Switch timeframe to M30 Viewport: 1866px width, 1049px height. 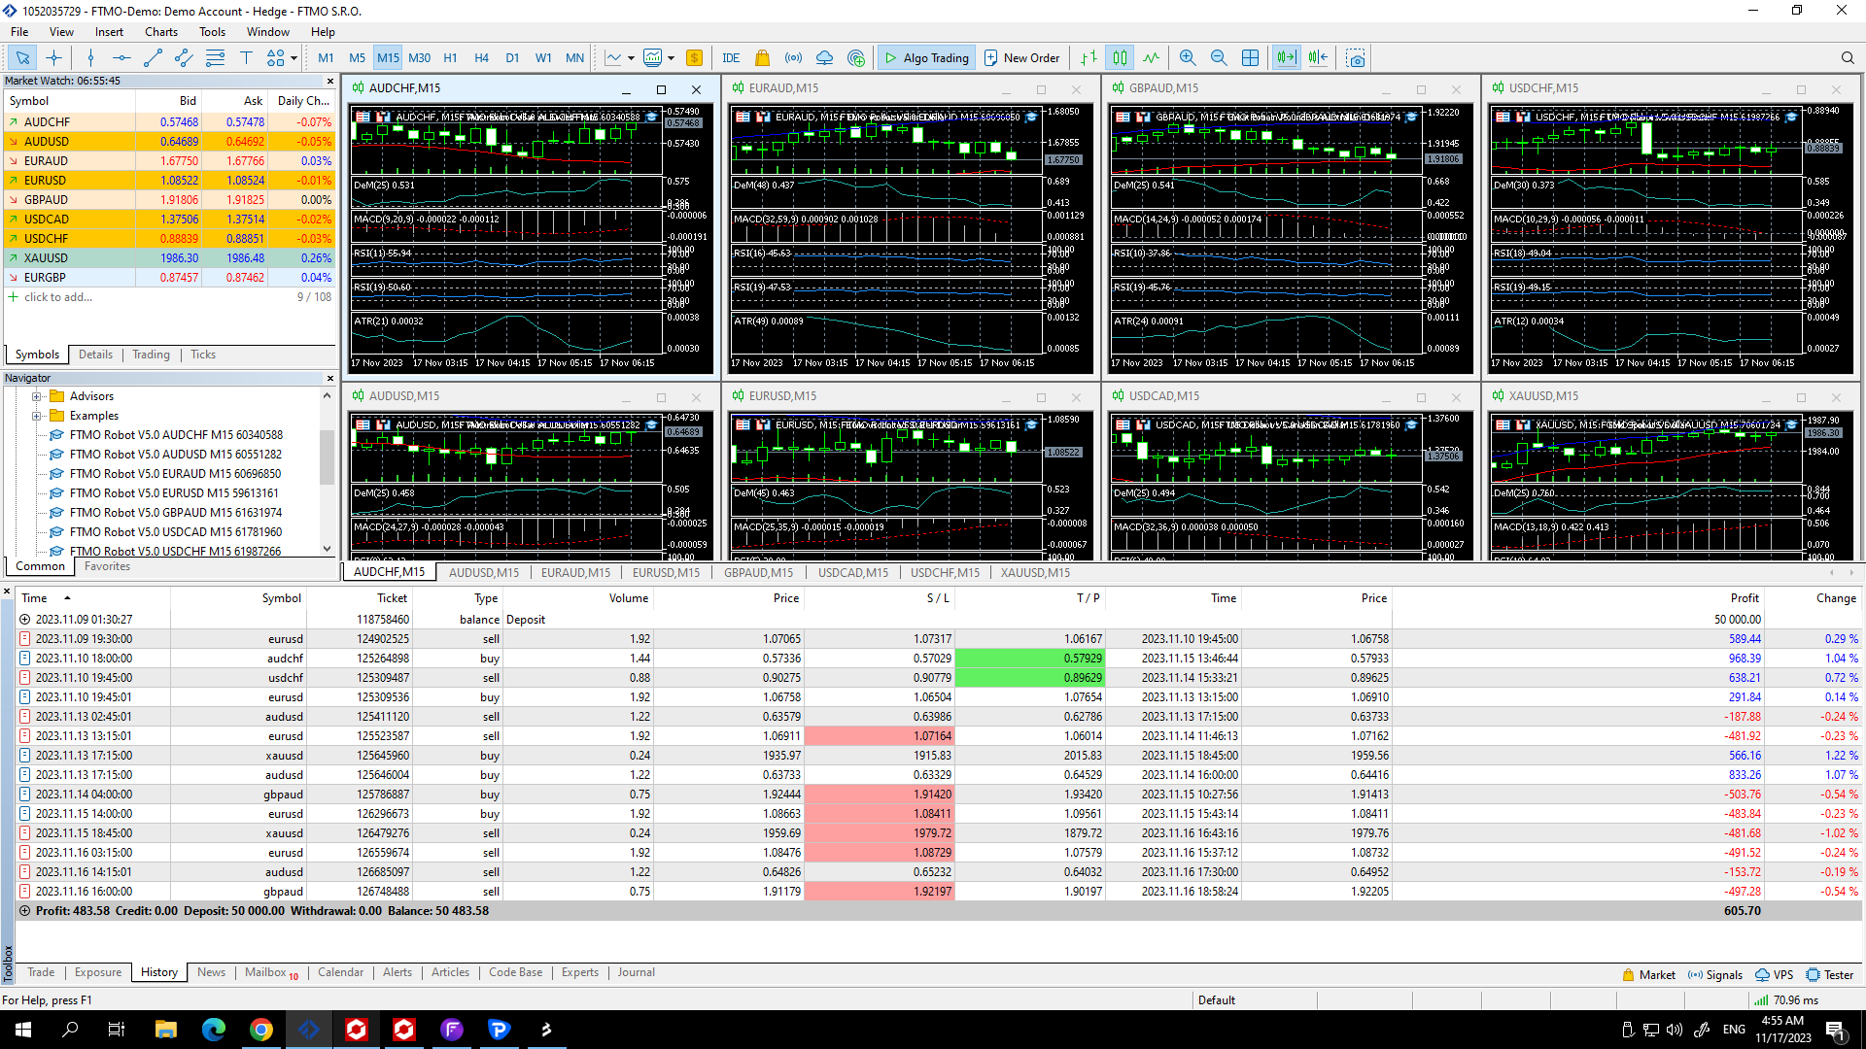click(x=420, y=58)
